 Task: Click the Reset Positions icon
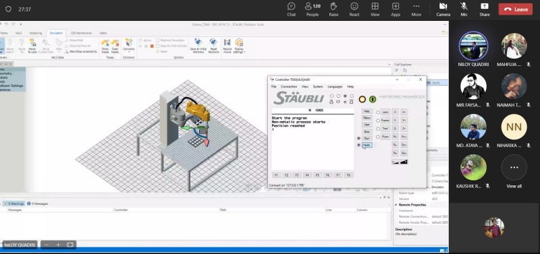(213, 42)
